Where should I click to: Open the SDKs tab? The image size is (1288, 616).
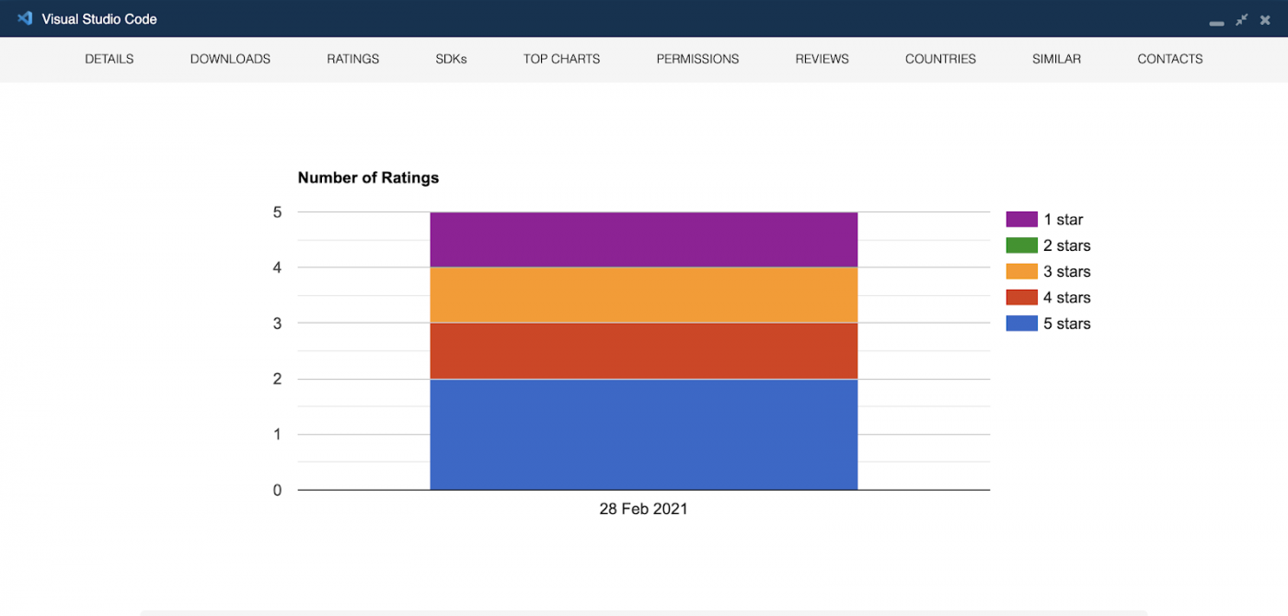[452, 59]
